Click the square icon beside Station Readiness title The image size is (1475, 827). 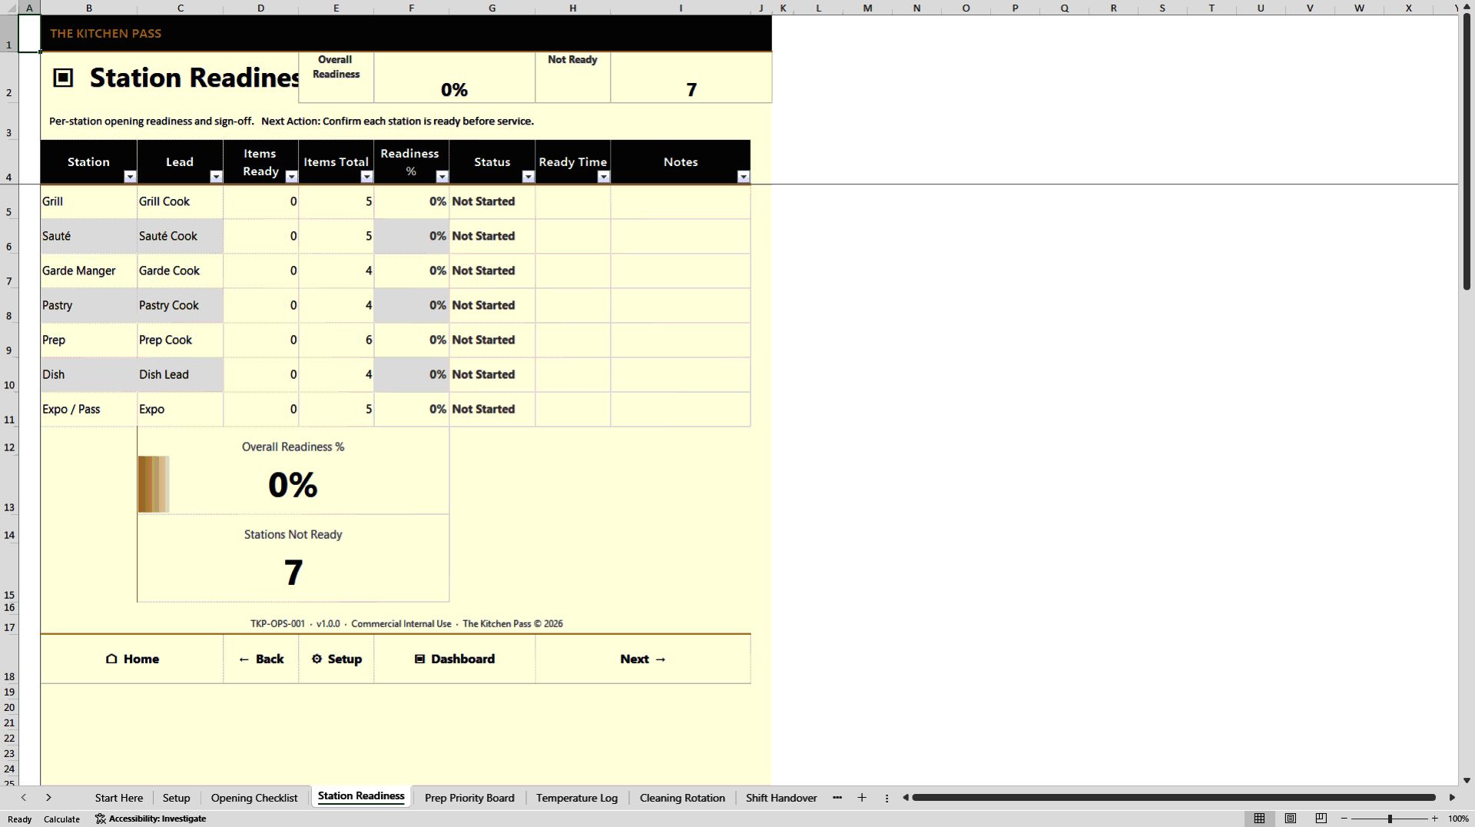[x=63, y=78]
